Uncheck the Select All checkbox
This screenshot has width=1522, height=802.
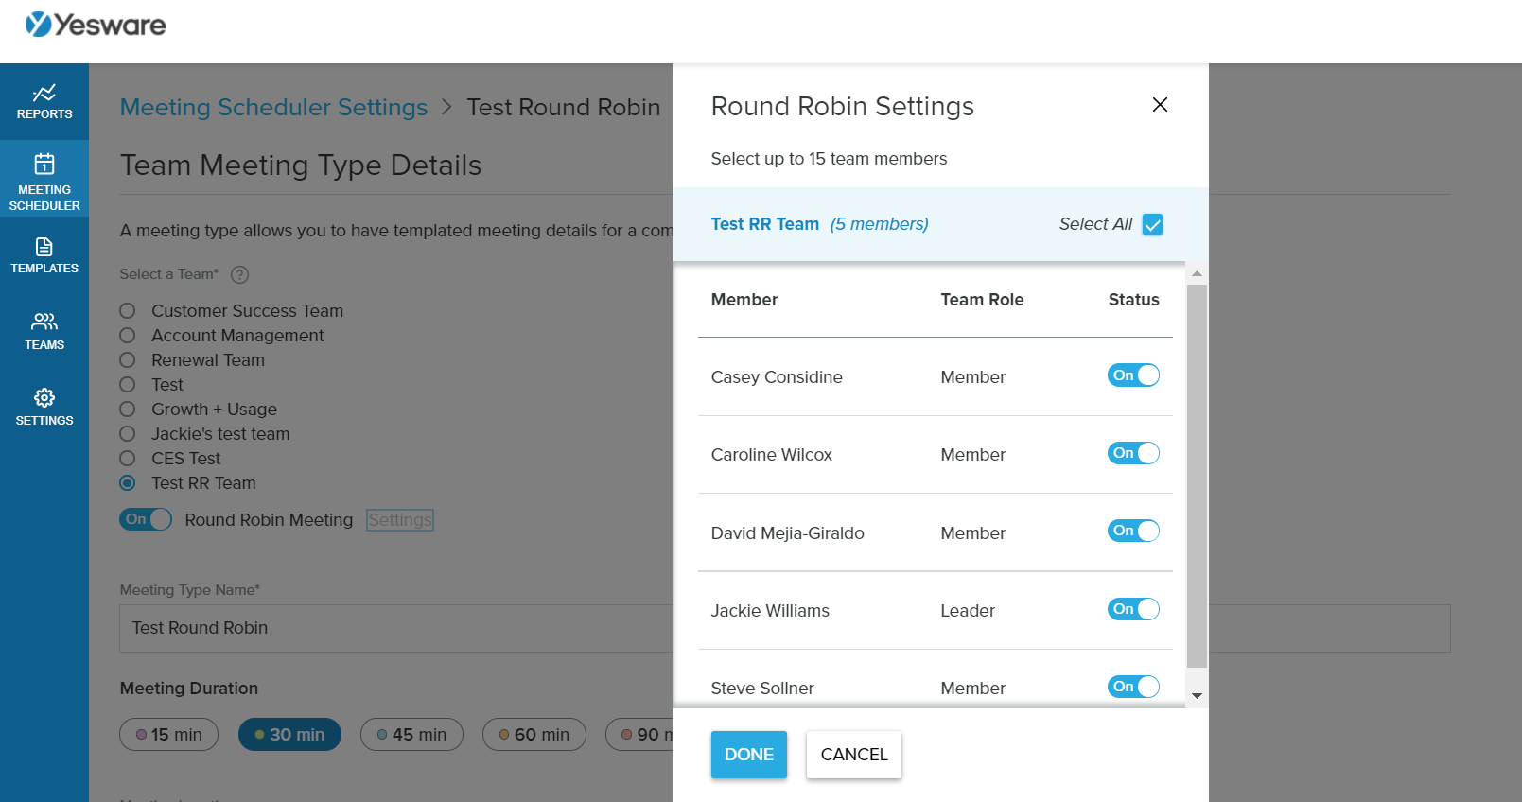click(1152, 224)
